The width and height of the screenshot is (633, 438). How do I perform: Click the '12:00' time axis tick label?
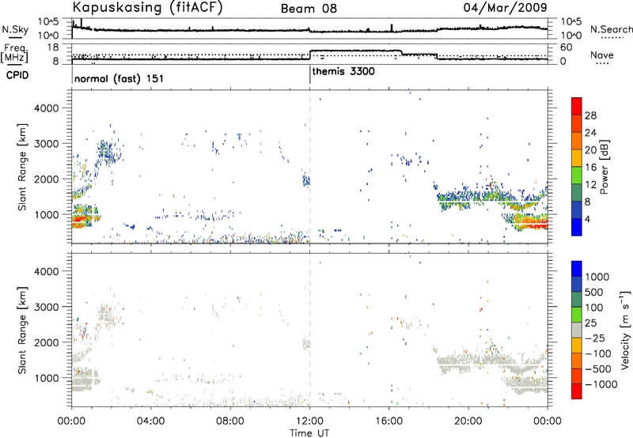pyautogui.click(x=309, y=421)
